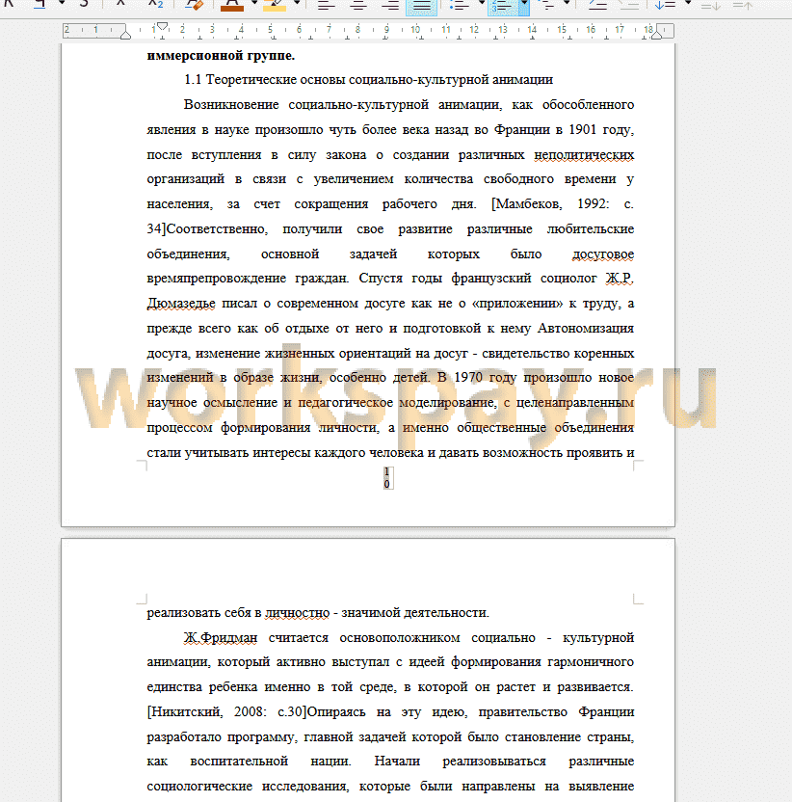The image size is (792, 802).
Task: Align paragraph to the left
Action: click(327, 5)
